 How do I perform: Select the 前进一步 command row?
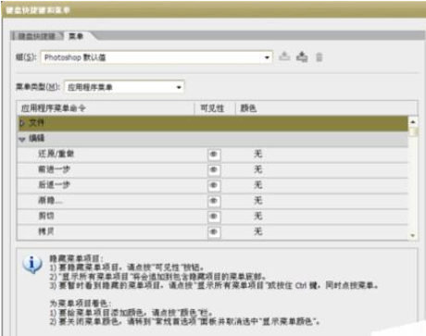[212, 169]
